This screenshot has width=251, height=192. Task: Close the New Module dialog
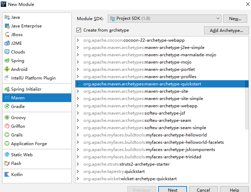(x=248, y=4)
